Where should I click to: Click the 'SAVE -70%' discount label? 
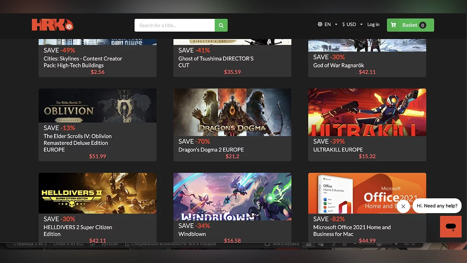(x=194, y=141)
